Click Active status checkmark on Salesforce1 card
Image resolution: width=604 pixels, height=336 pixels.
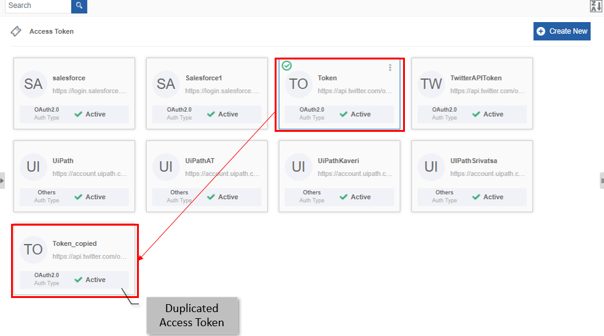click(x=211, y=114)
